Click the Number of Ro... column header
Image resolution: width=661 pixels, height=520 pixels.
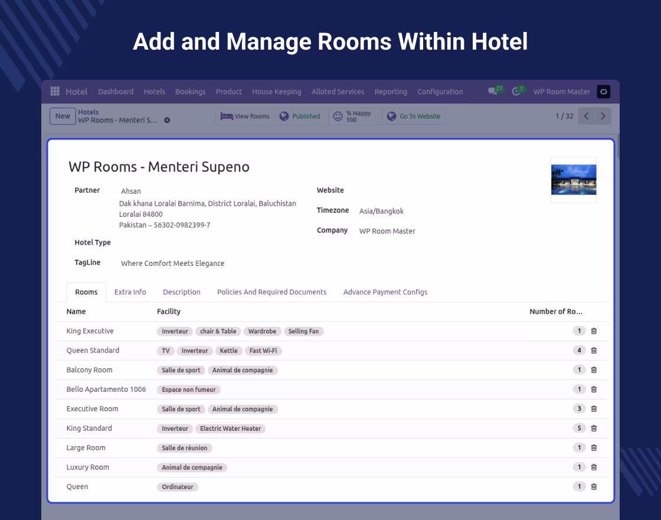click(555, 311)
